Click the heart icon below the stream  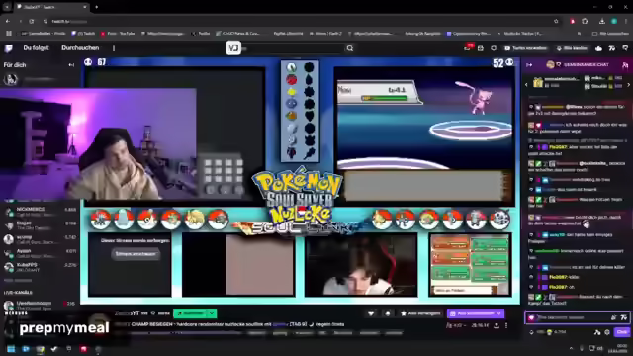(x=371, y=313)
